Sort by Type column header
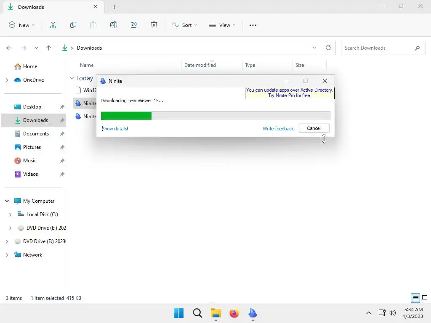This screenshot has width=431, height=323. 250,65
